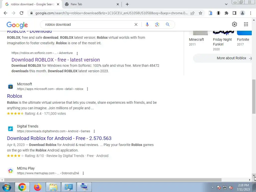Click the More about Roblox button

[x=223, y=58]
